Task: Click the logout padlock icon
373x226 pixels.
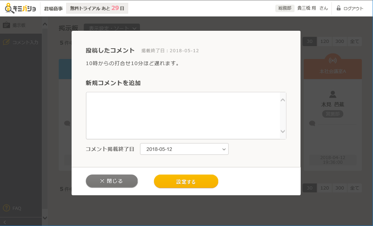Action: 338,8
